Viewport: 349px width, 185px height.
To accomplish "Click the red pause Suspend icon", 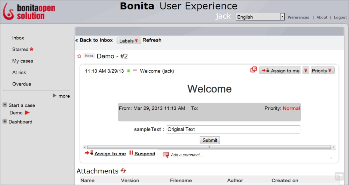I will 131,153.
